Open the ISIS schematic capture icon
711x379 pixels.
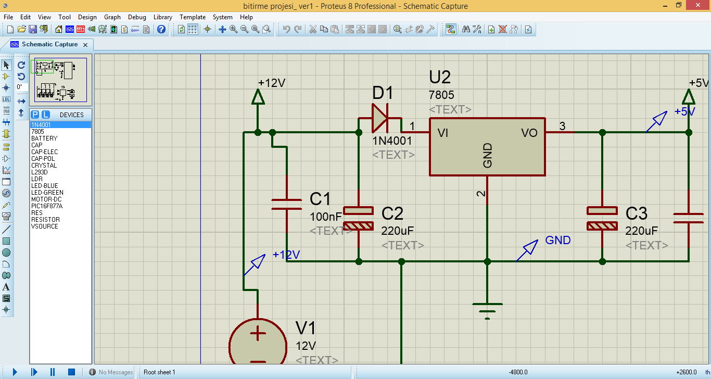(69, 29)
